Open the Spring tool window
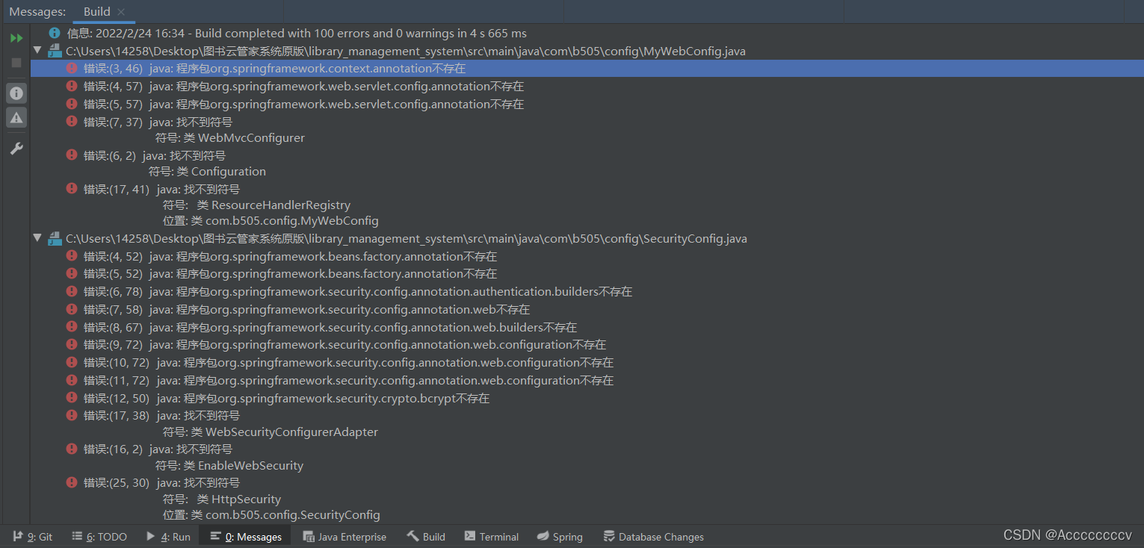This screenshot has height=548, width=1144. pos(560,537)
